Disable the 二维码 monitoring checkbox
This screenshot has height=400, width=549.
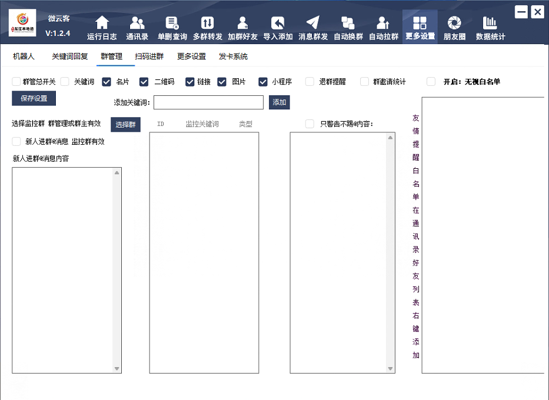[144, 82]
